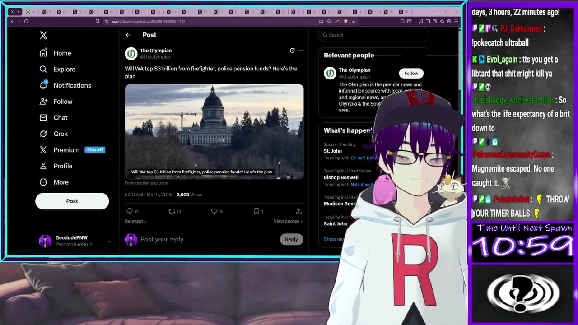Open Chat in the sidebar

53,117
